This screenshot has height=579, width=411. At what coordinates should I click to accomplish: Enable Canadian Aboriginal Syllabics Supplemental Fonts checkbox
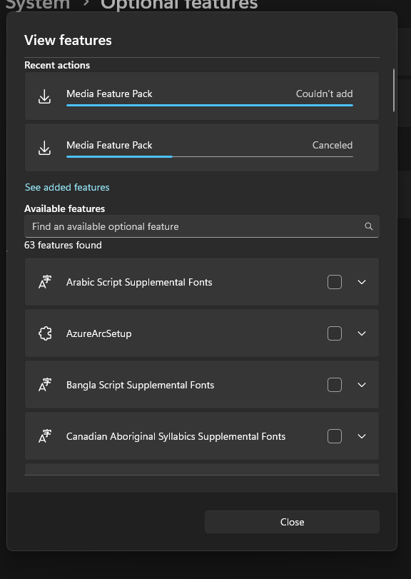335,436
